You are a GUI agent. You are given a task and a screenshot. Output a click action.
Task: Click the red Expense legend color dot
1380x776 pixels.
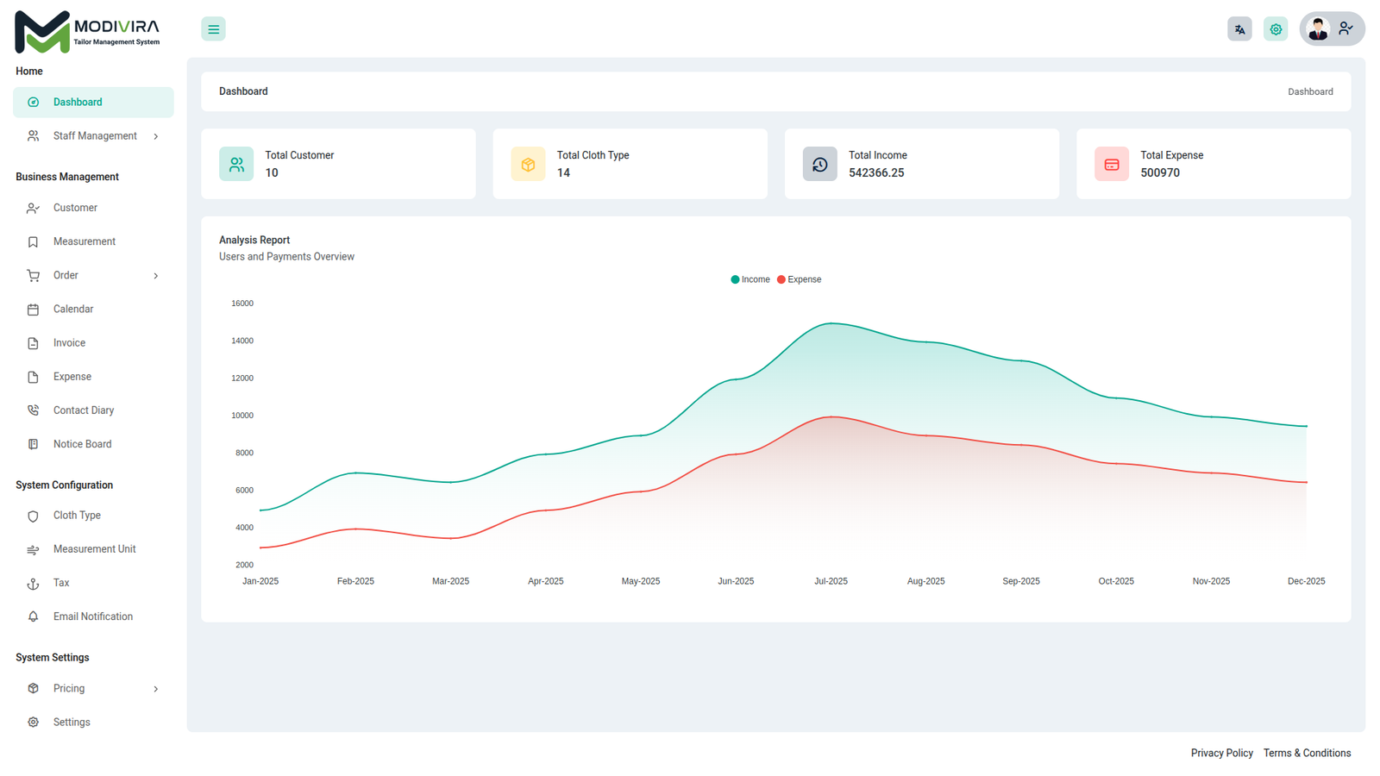[x=781, y=279]
